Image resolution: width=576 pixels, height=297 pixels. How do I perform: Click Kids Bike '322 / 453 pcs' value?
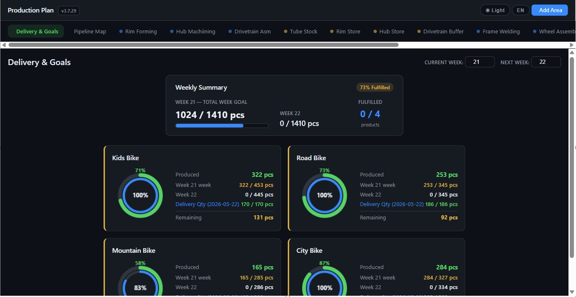(256, 185)
